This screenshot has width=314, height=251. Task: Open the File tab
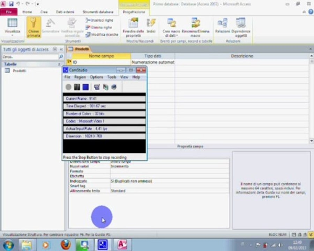(9, 12)
